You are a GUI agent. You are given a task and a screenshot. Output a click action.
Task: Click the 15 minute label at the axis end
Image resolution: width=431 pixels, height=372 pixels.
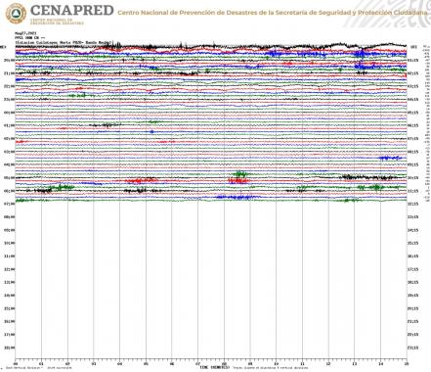pyautogui.click(x=407, y=363)
